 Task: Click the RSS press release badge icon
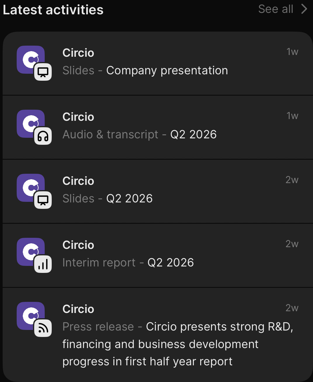(x=43, y=328)
